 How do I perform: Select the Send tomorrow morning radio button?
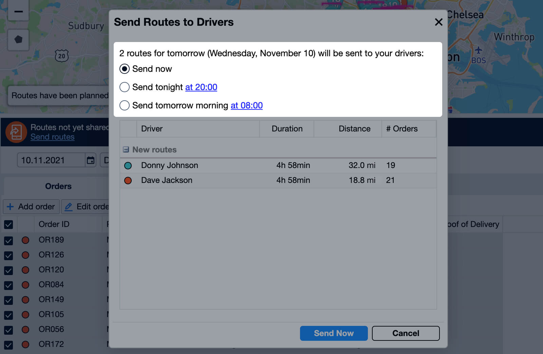tap(125, 105)
